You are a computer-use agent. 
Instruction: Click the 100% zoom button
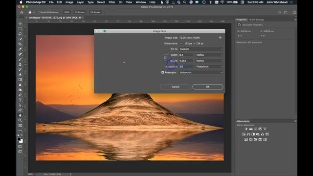(67, 12)
